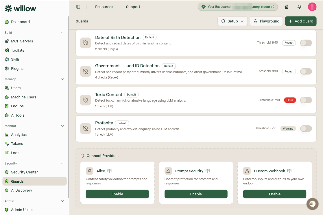Click the Block badge on Toxic Content
This screenshot has width=323, height=215.
(x=290, y=100)
